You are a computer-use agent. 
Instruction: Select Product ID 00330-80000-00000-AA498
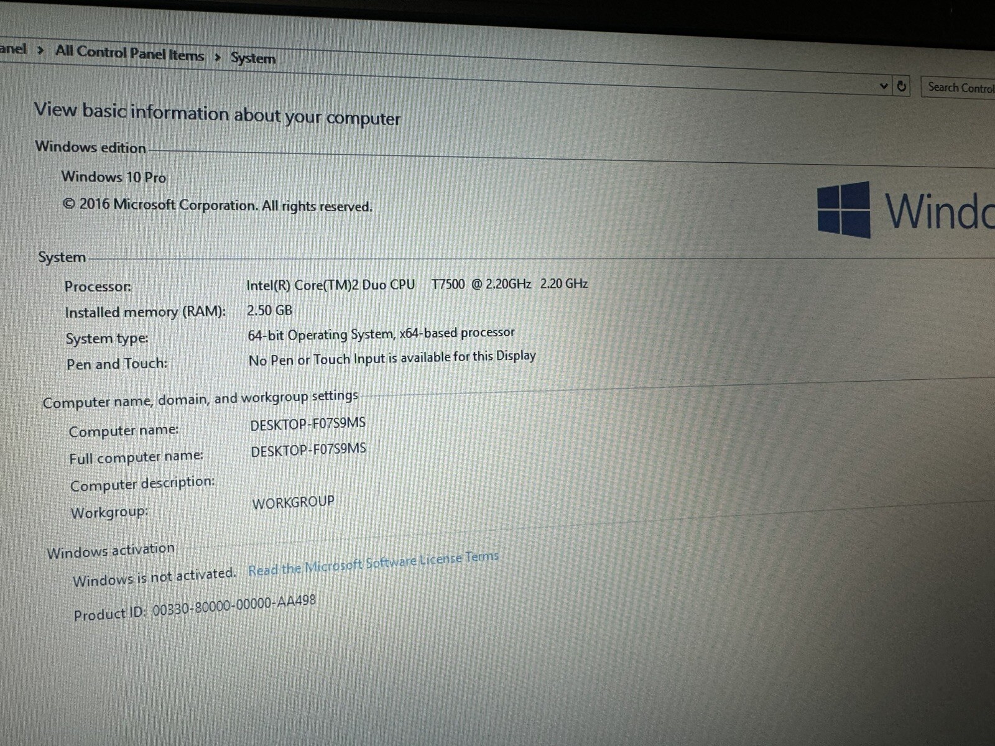[195, 608]
